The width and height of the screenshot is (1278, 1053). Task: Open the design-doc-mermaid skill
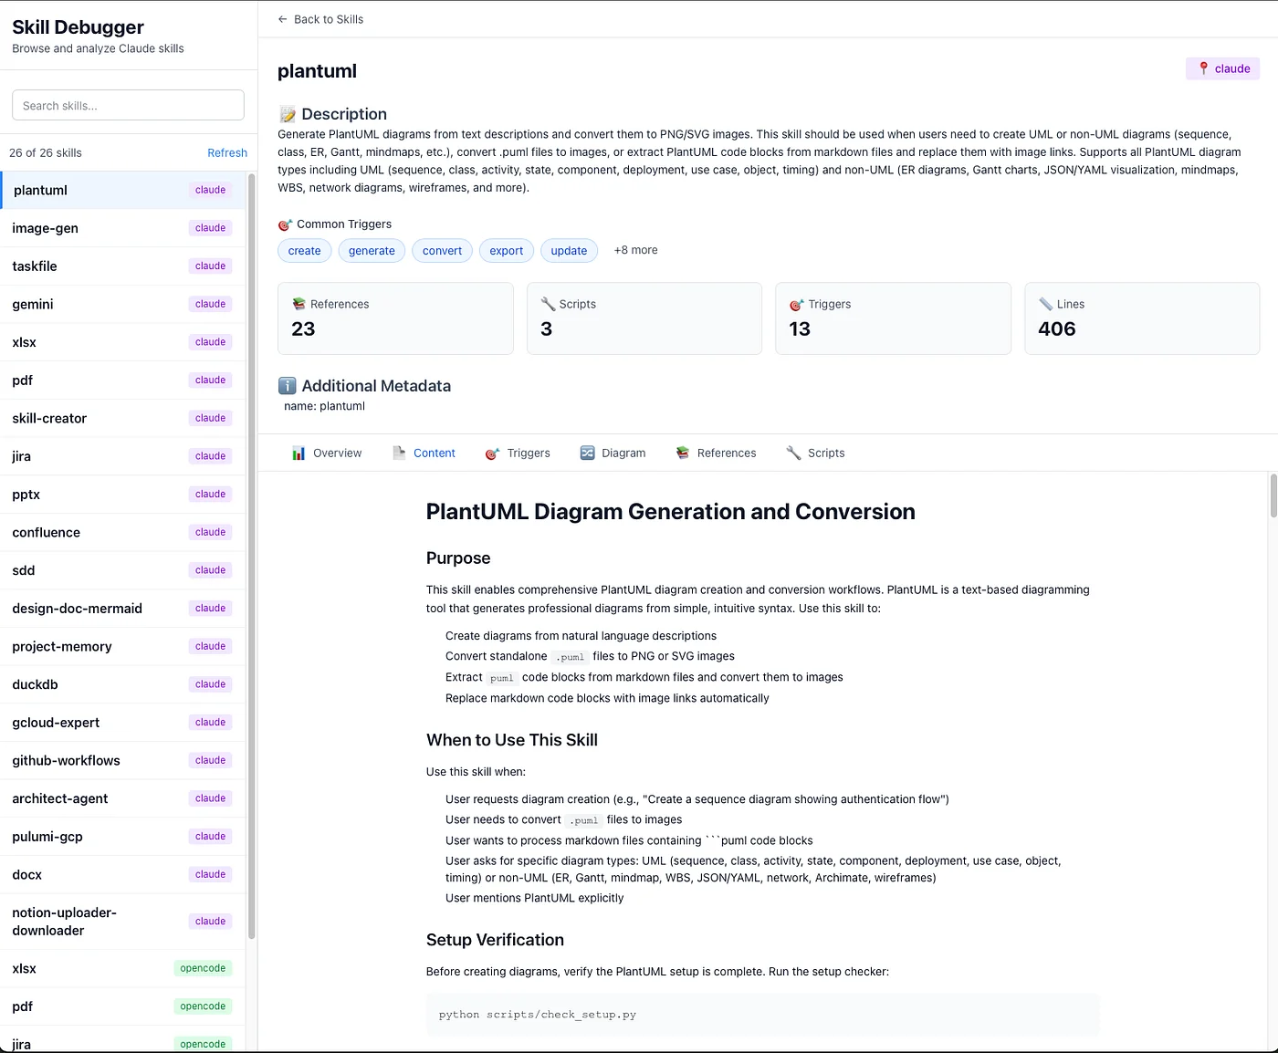78,609
